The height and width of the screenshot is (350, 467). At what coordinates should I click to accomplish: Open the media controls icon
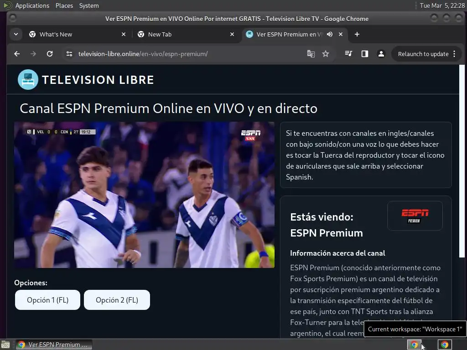348,54
